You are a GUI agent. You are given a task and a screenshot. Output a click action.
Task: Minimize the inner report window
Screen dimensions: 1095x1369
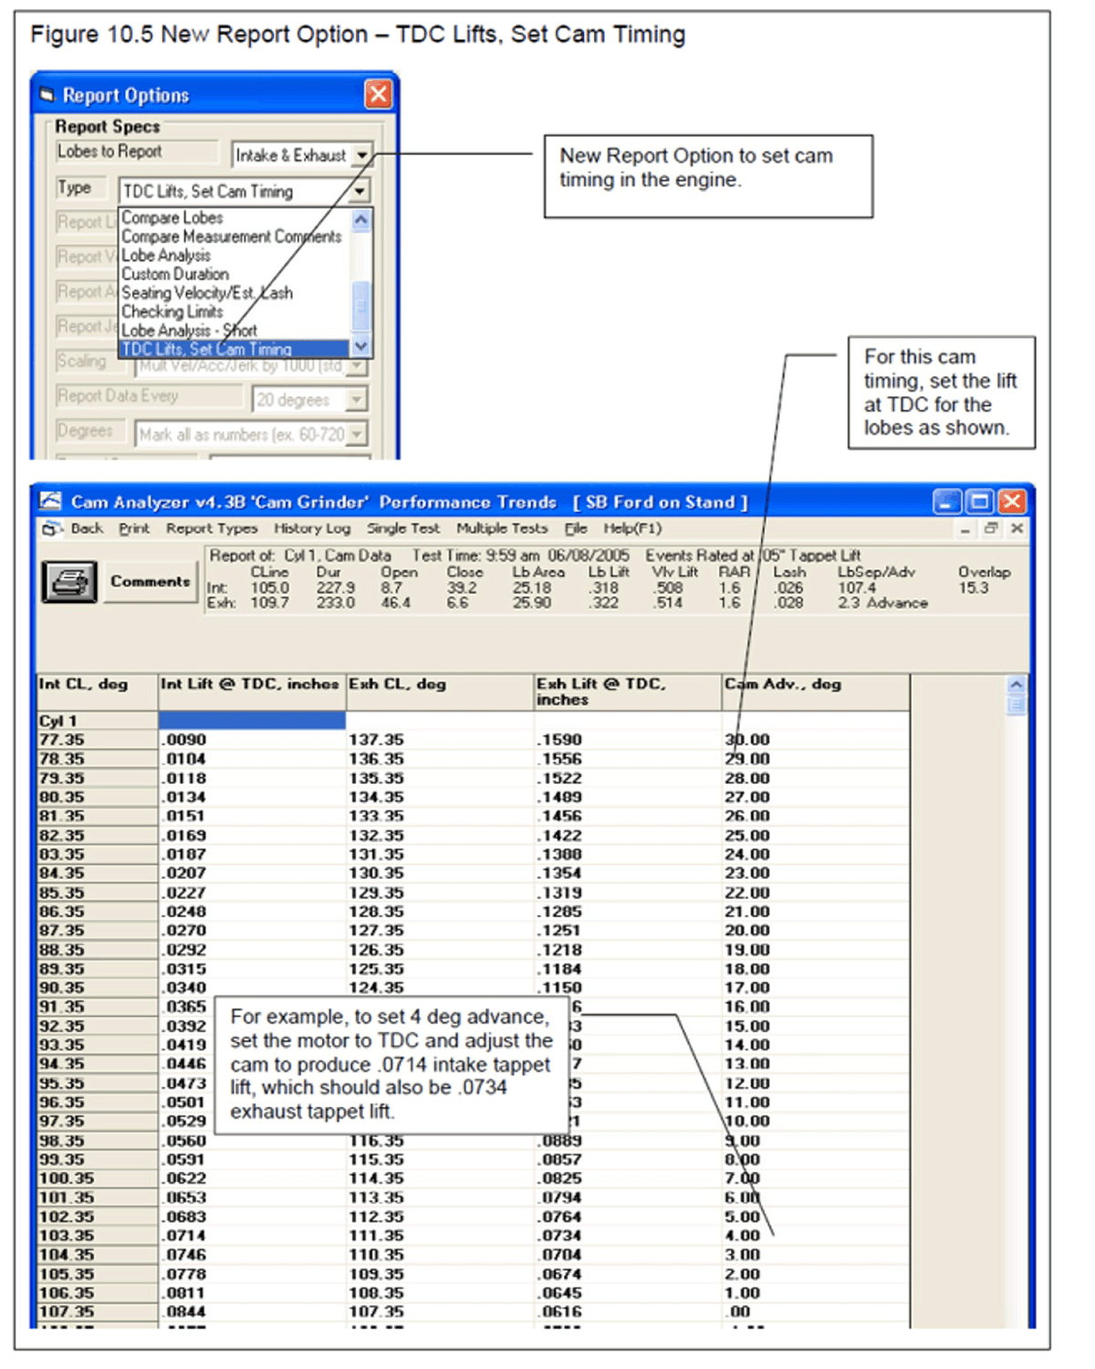965,528
